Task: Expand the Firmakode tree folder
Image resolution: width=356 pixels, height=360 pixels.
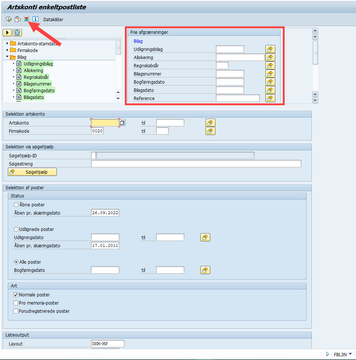Action: [7, 50]
